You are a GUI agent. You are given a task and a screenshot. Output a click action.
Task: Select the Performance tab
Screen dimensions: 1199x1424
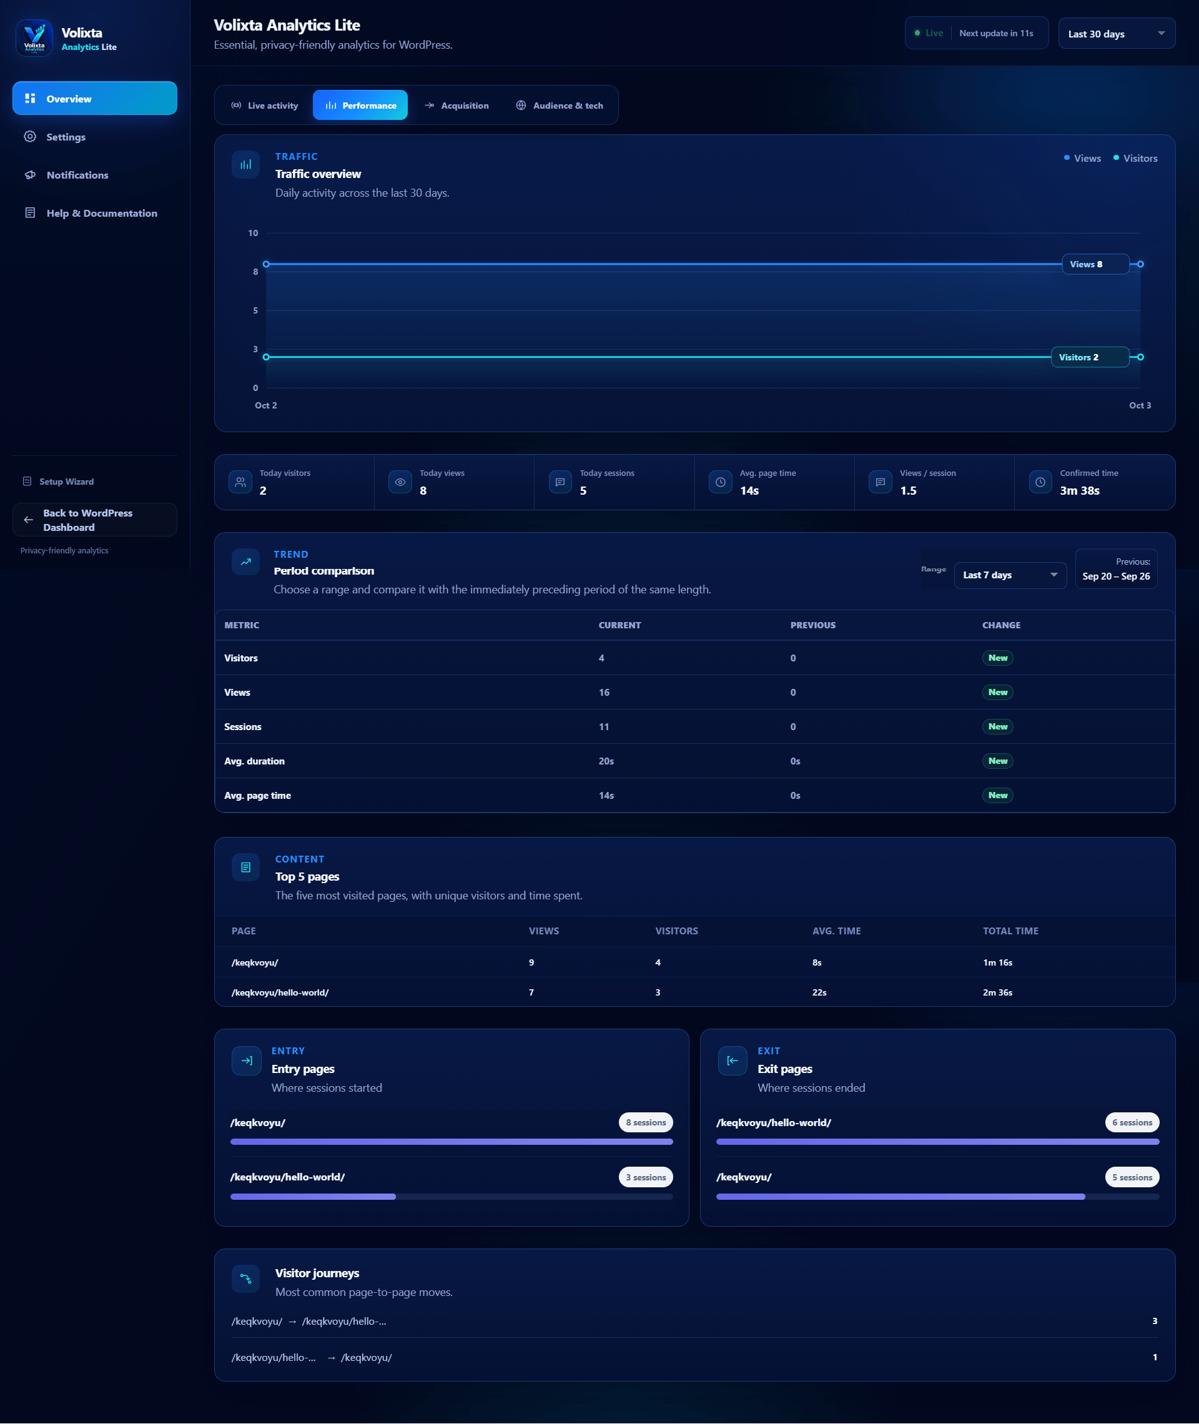360,106
